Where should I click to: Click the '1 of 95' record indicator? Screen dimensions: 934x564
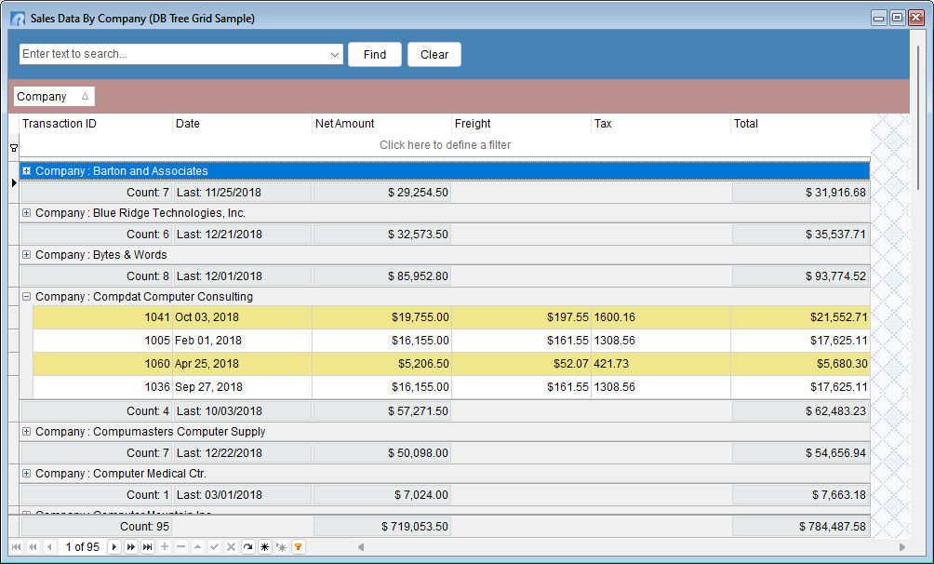[82, 546]
